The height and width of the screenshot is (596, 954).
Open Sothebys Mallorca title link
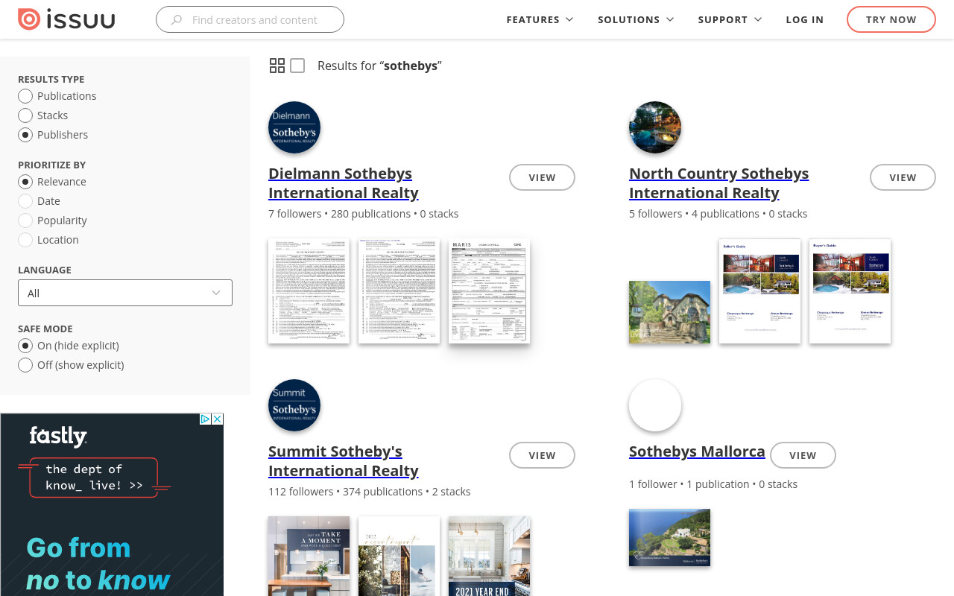[x=697, y=451]
